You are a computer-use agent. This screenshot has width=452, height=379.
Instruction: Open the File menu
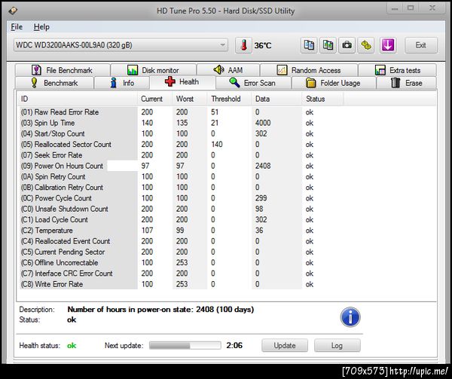(17, 27)
